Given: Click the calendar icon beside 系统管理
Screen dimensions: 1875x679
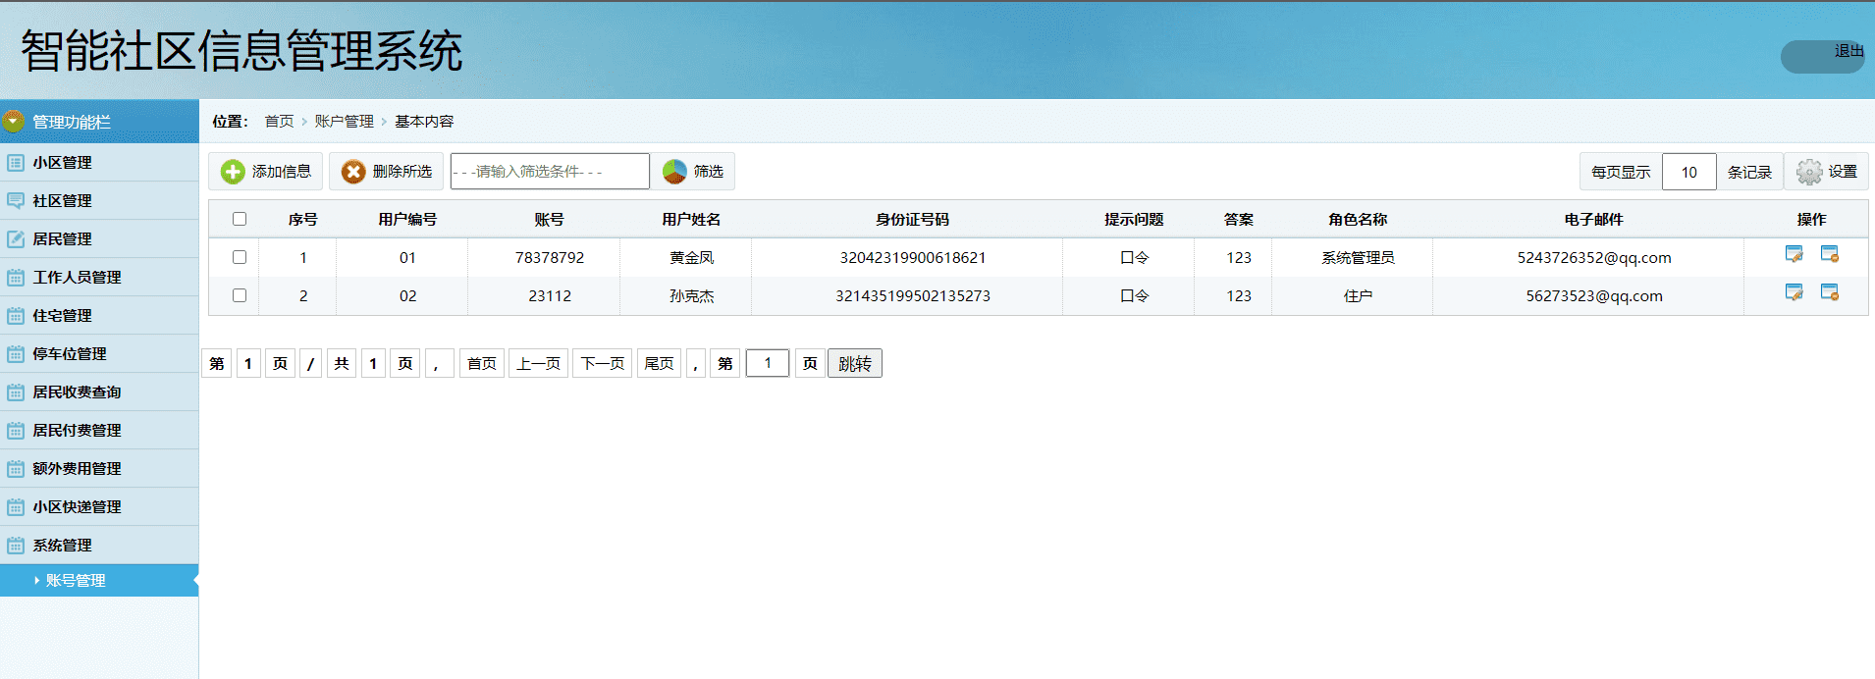Looking at the screenshot, I should pos(16,546).
